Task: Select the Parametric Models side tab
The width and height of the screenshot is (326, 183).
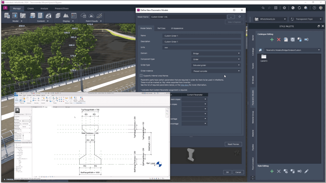Action: tap(253, 98)
